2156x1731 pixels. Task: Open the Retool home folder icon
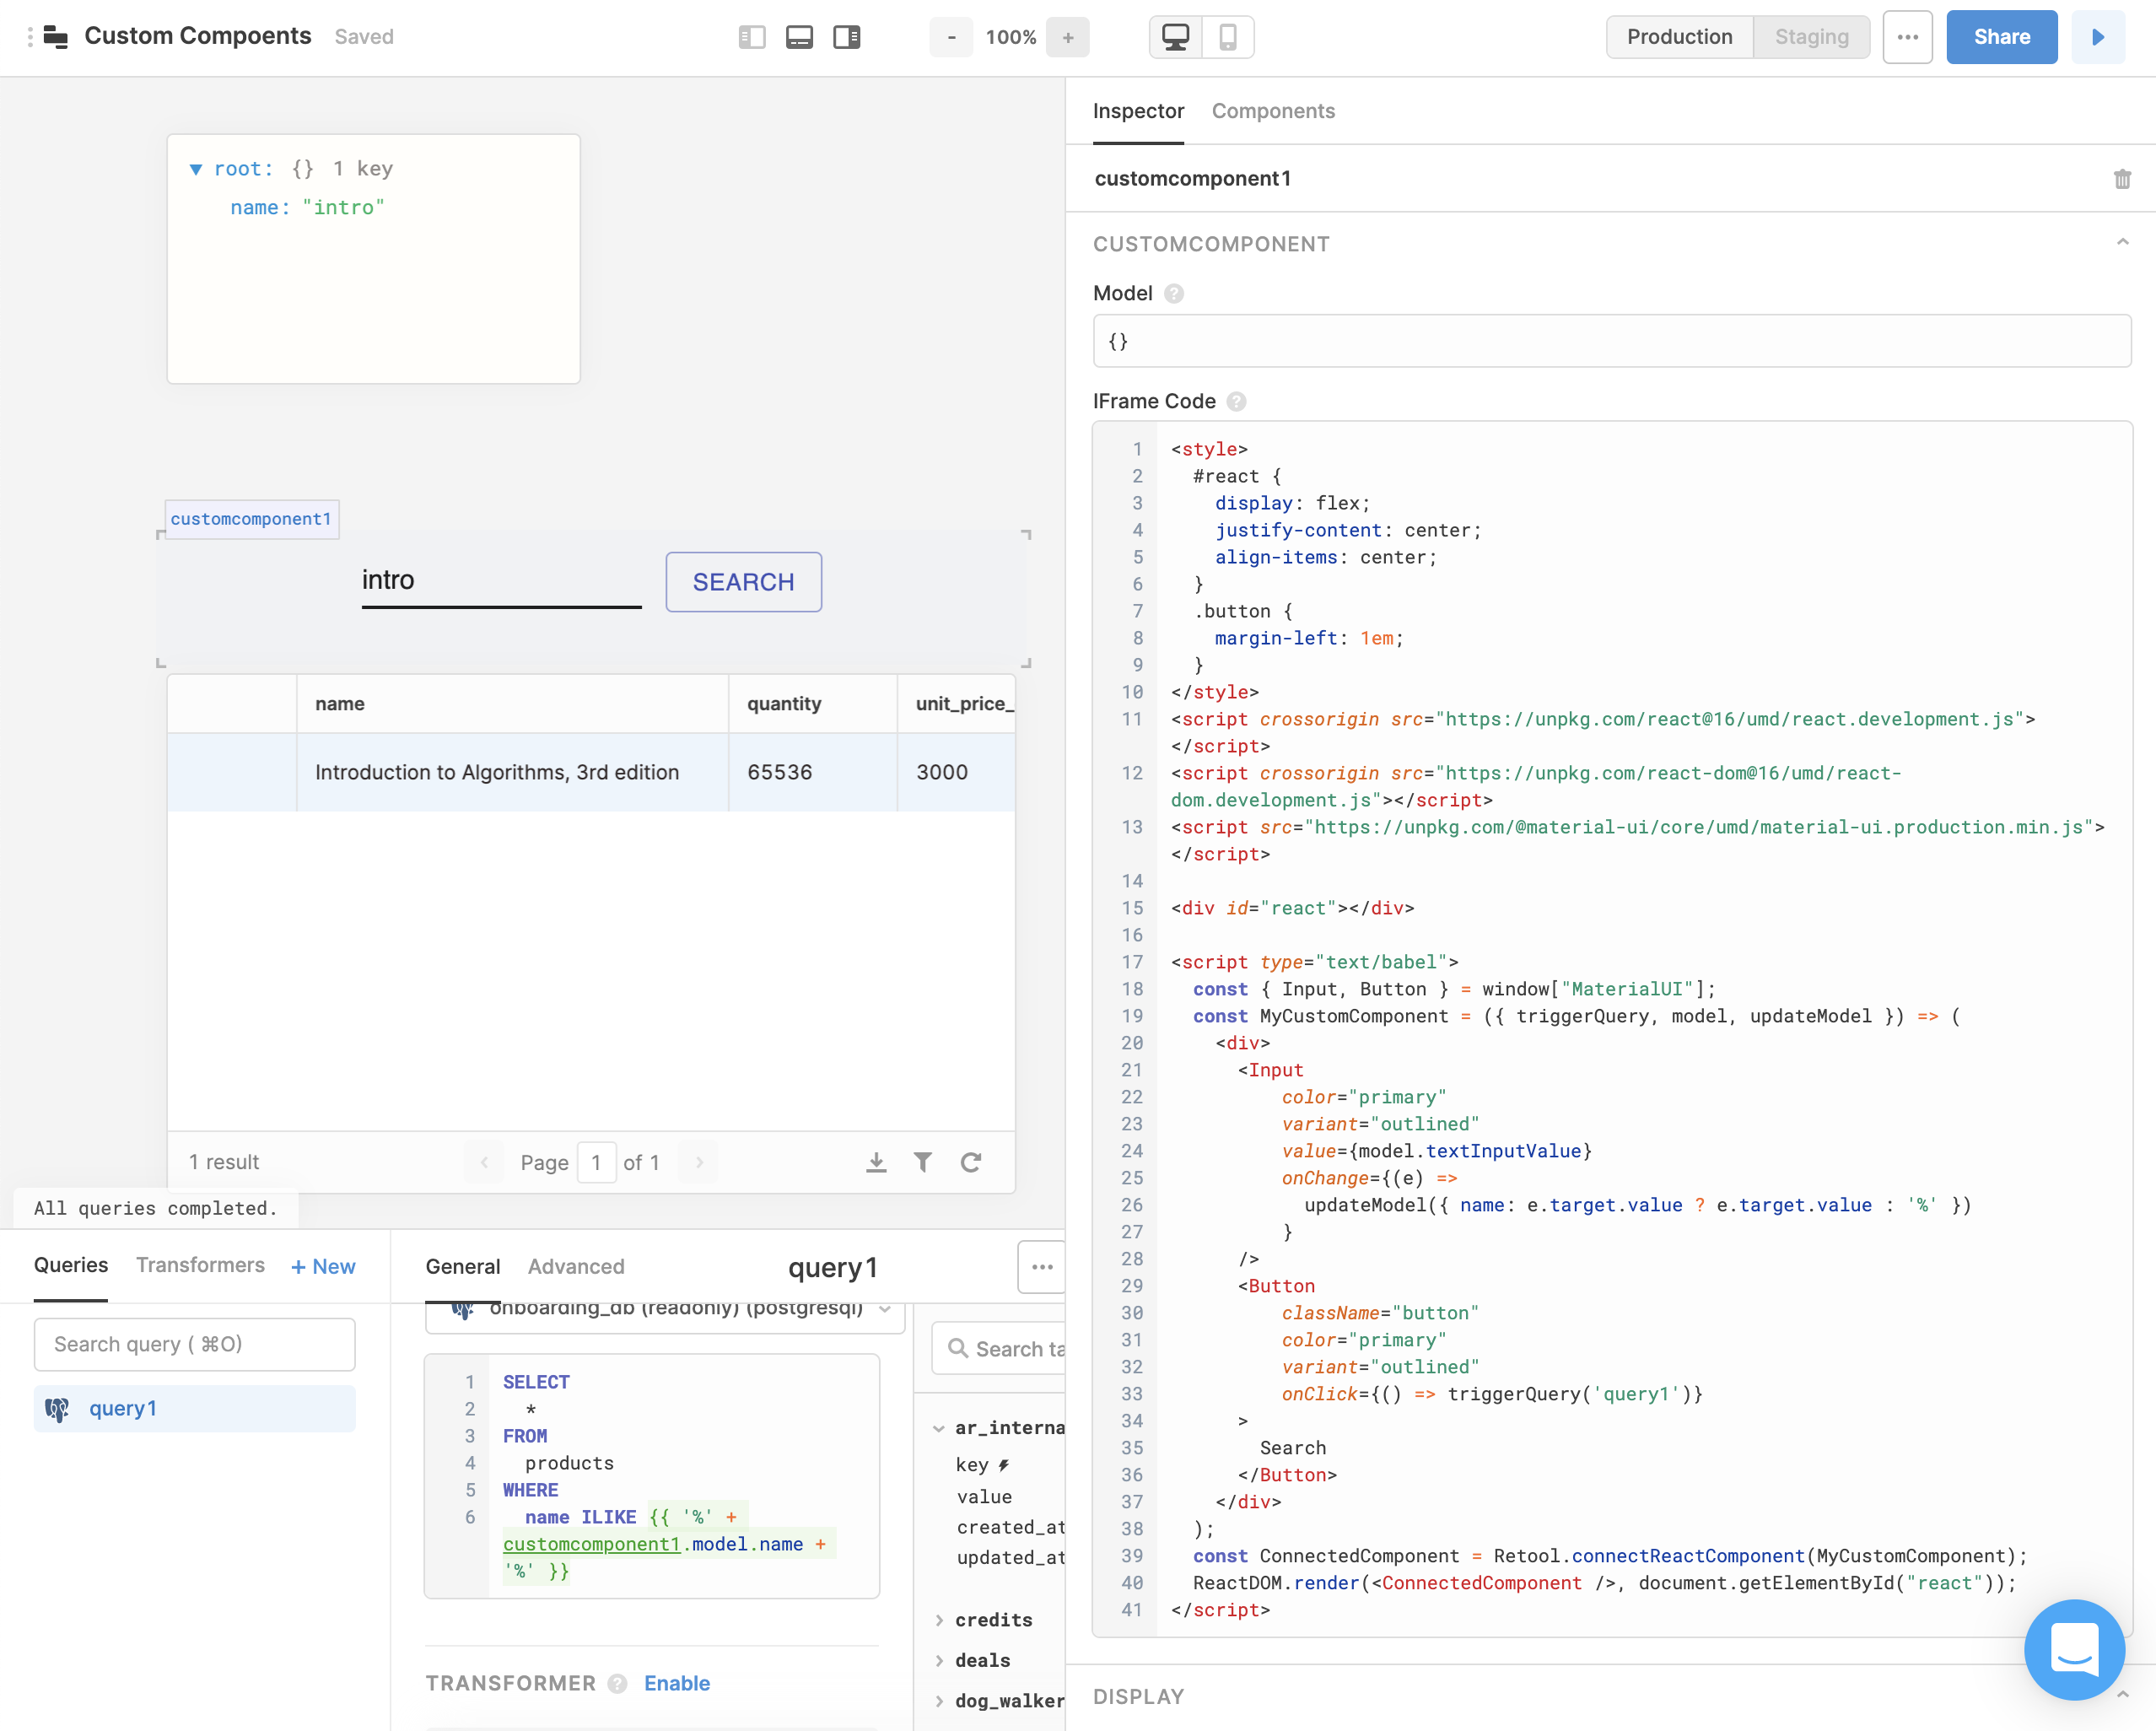(56, 37)
